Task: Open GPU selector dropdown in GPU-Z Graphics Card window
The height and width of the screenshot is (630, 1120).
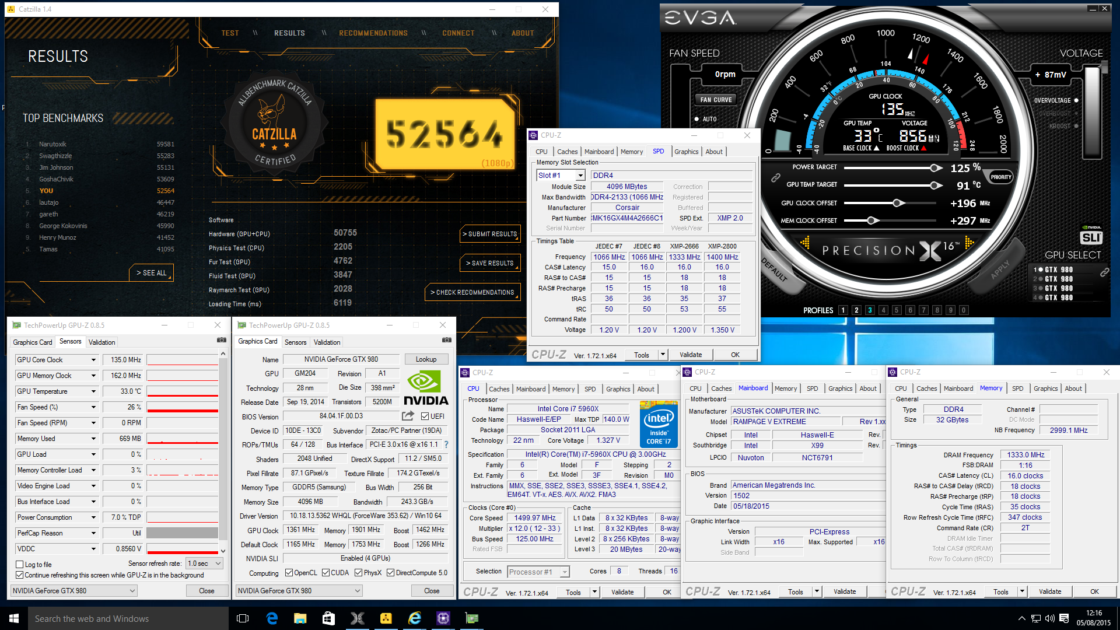Action: pyautogui.click(x=299, y=591)
